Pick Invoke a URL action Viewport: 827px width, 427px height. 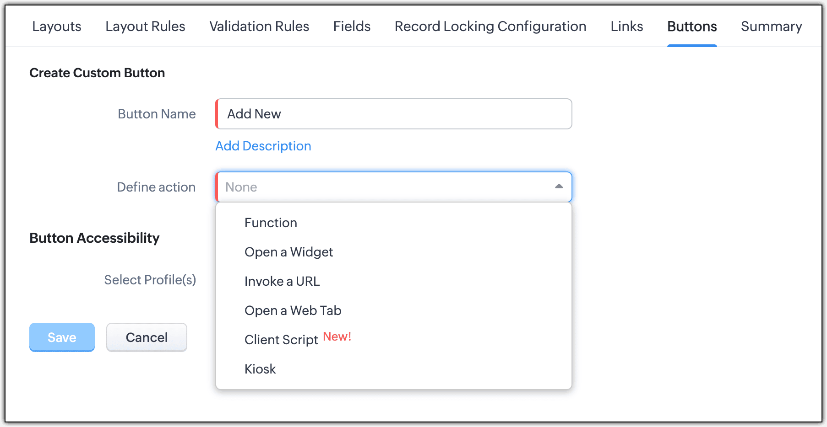(282, 281)
